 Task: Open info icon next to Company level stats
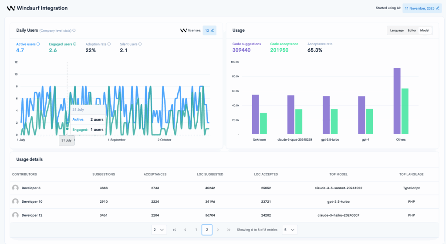74,30
